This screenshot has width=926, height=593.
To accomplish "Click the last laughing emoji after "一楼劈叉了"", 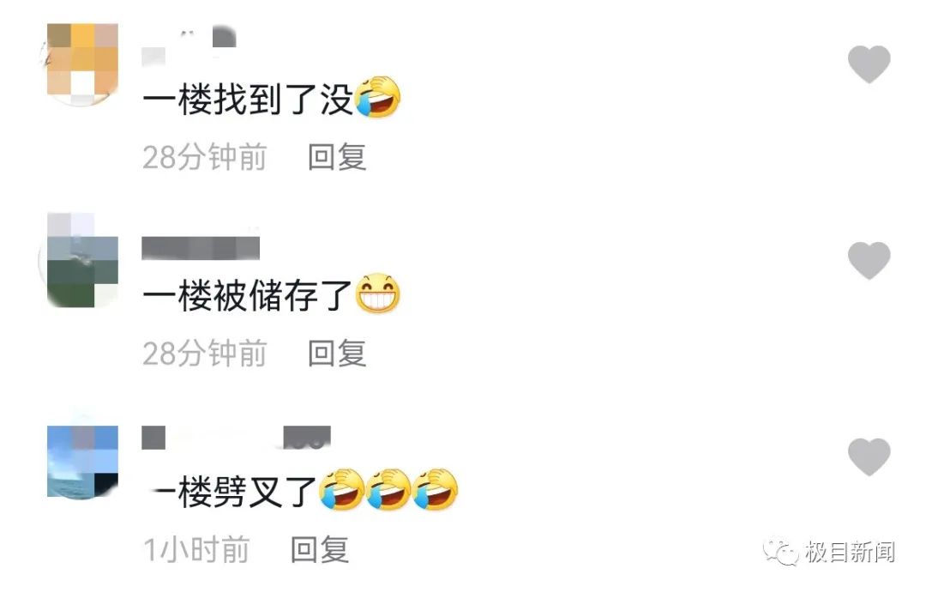I will [436, 489].
